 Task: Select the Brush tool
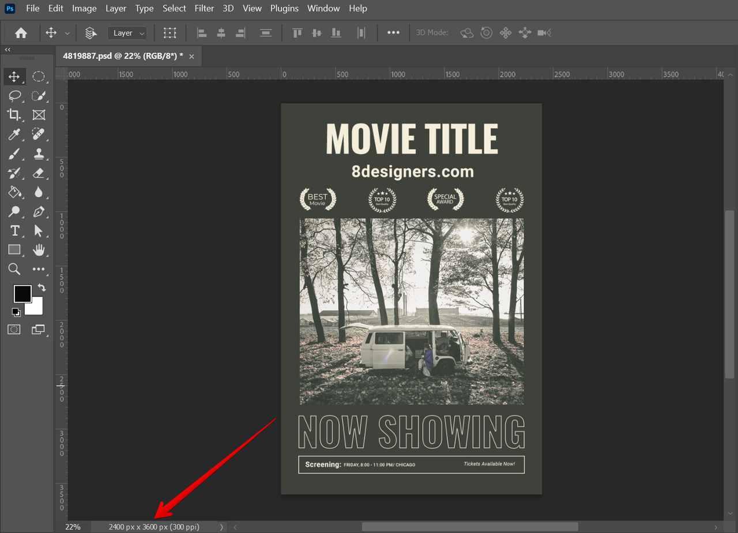(x=14, y=153)
